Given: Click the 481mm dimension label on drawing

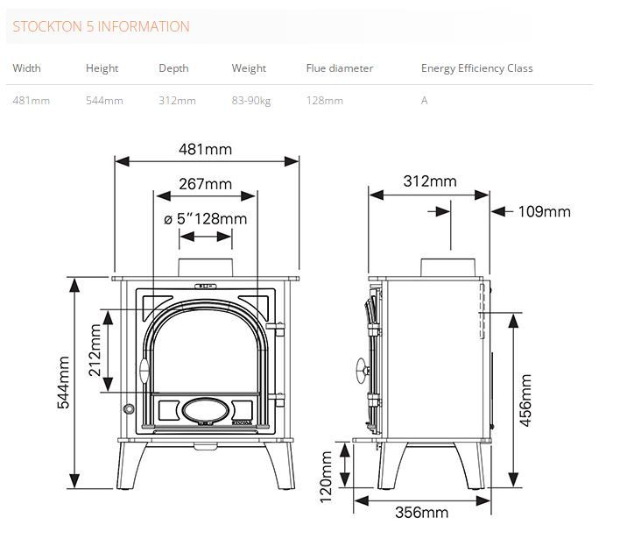Looking at the screenshot, I should (205, 149).
